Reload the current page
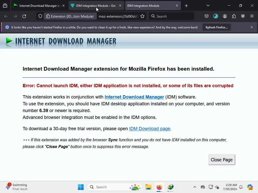This screenshot has width=258, height=193. (x=24, y=16)
